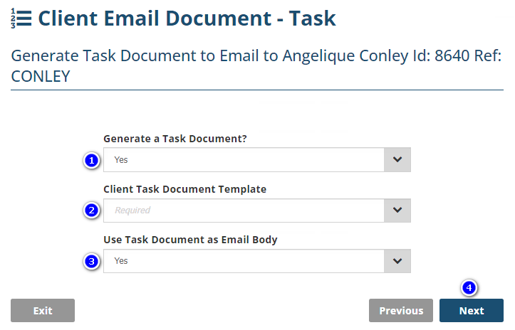Viewport: 515px width, 330px height.
Task: Click the "Client Task Document Template" label
Action: tap(184, 189)
